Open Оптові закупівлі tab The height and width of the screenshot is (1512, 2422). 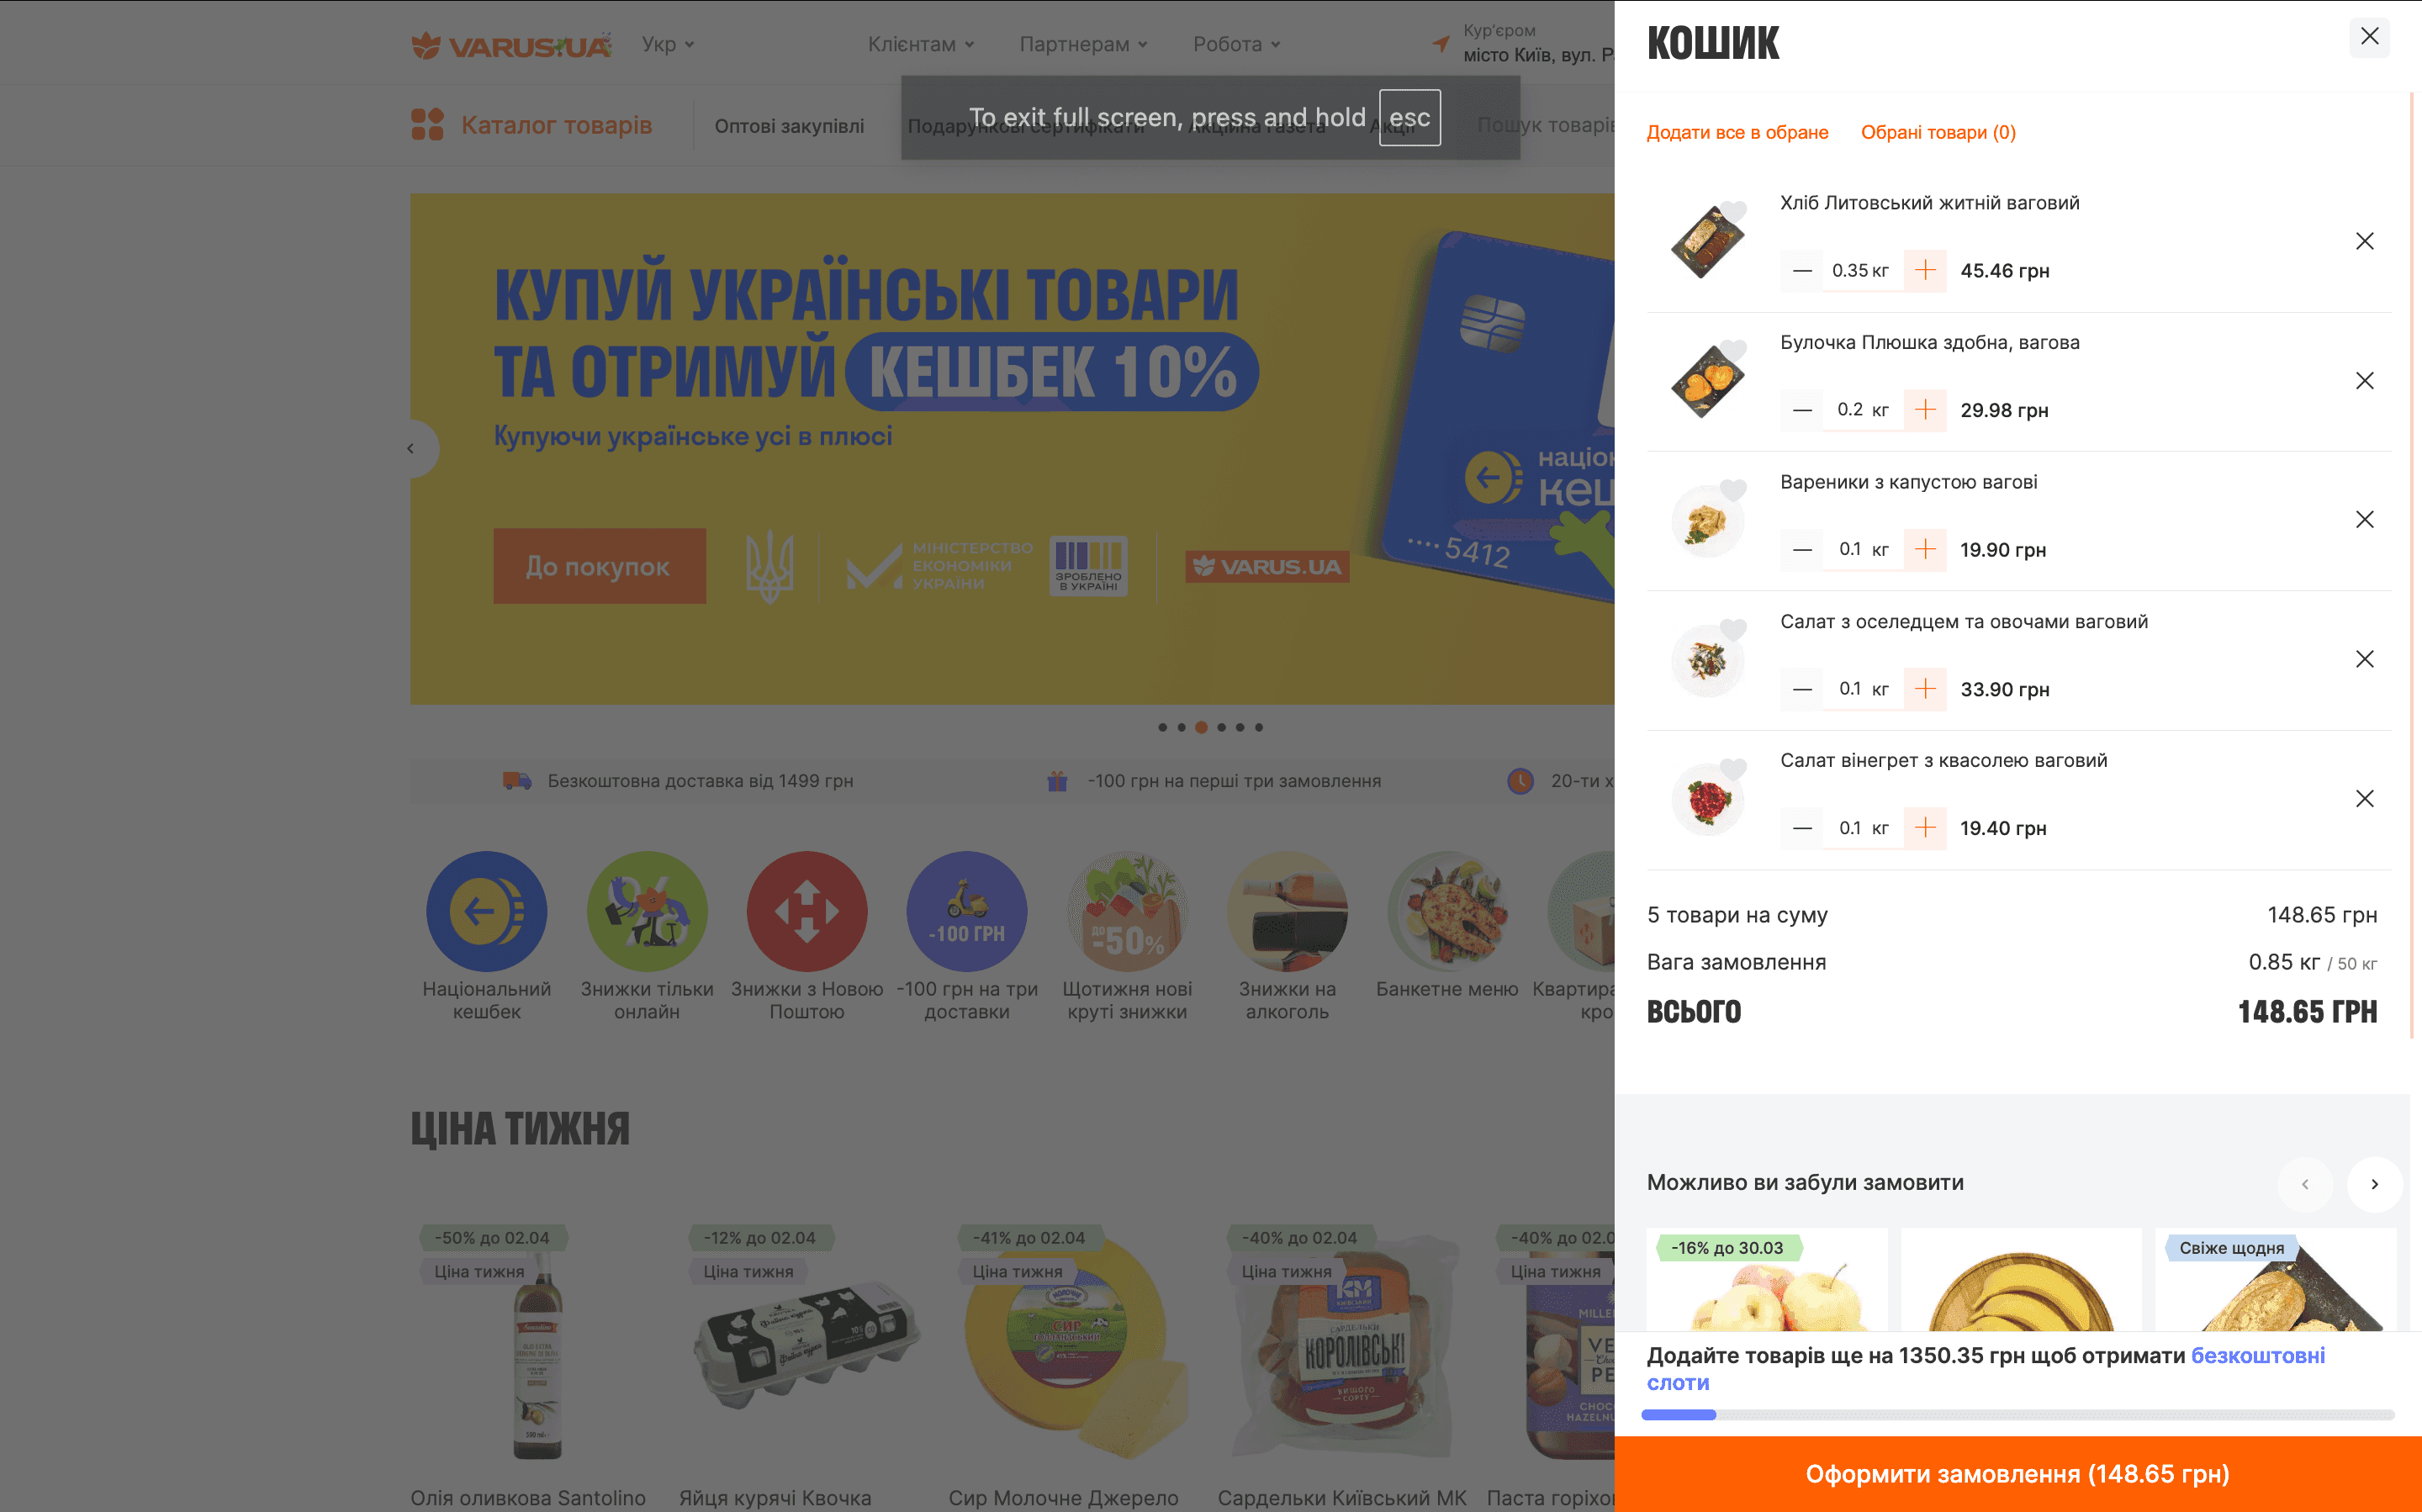click(789, 126)
